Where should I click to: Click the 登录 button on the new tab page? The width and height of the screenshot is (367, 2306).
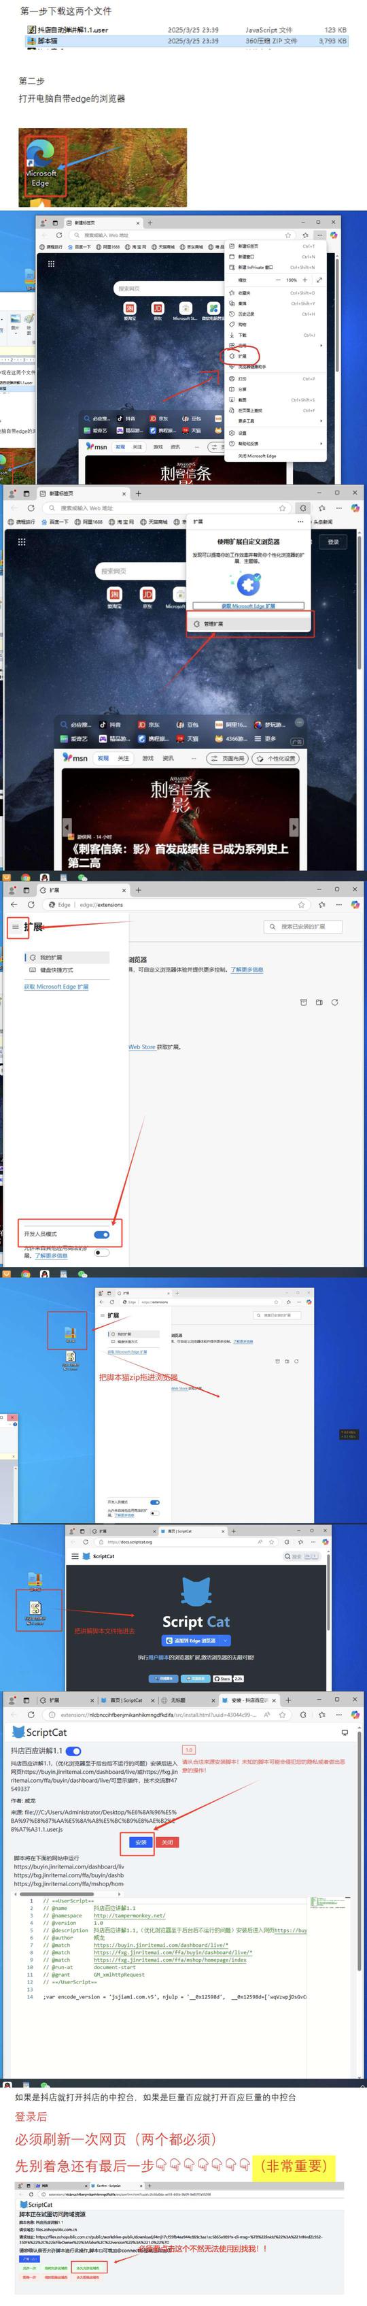(333, 542)
